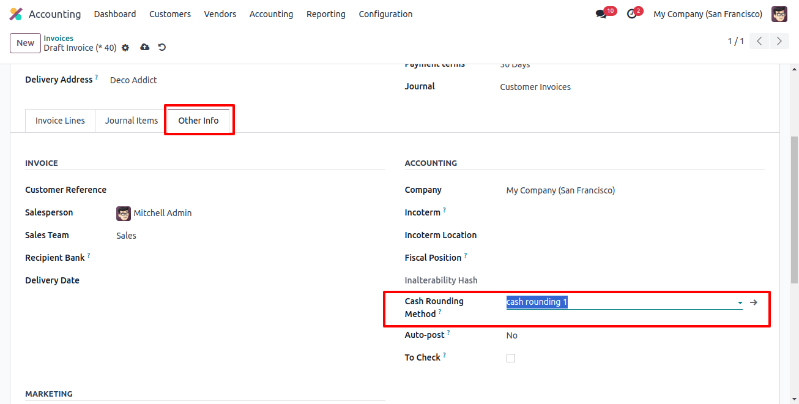Click the cloud save icon

coord(145,47)
